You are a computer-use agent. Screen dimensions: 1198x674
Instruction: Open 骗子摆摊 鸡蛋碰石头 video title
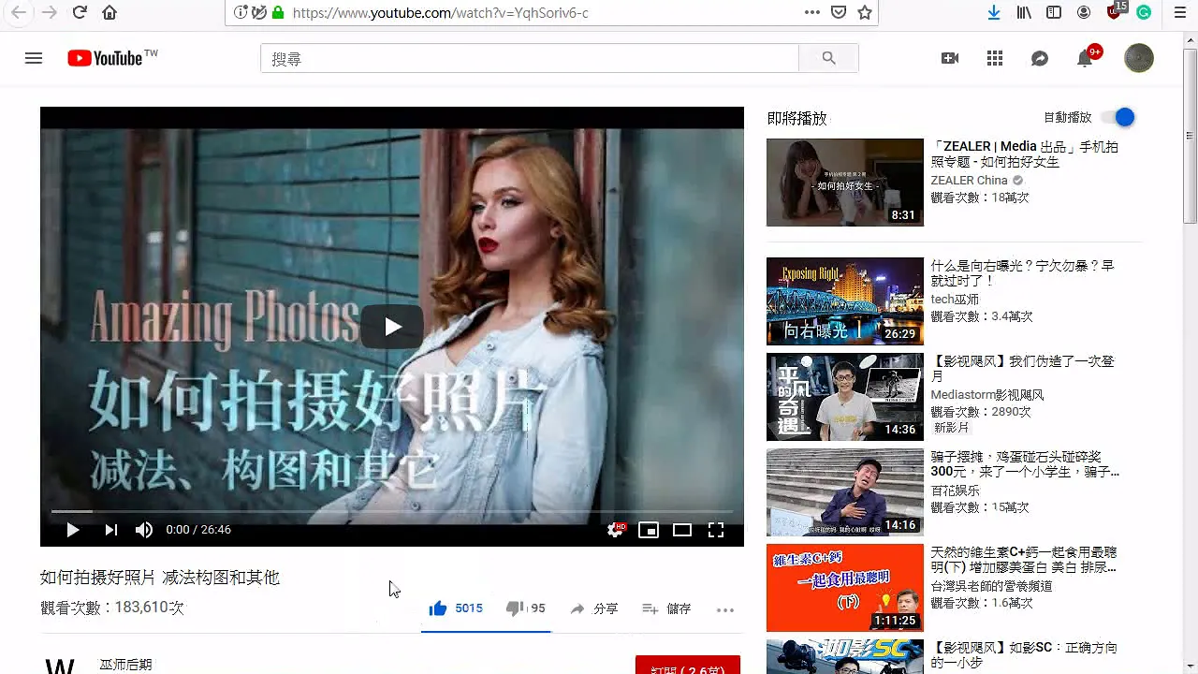tap(1025, 464)
